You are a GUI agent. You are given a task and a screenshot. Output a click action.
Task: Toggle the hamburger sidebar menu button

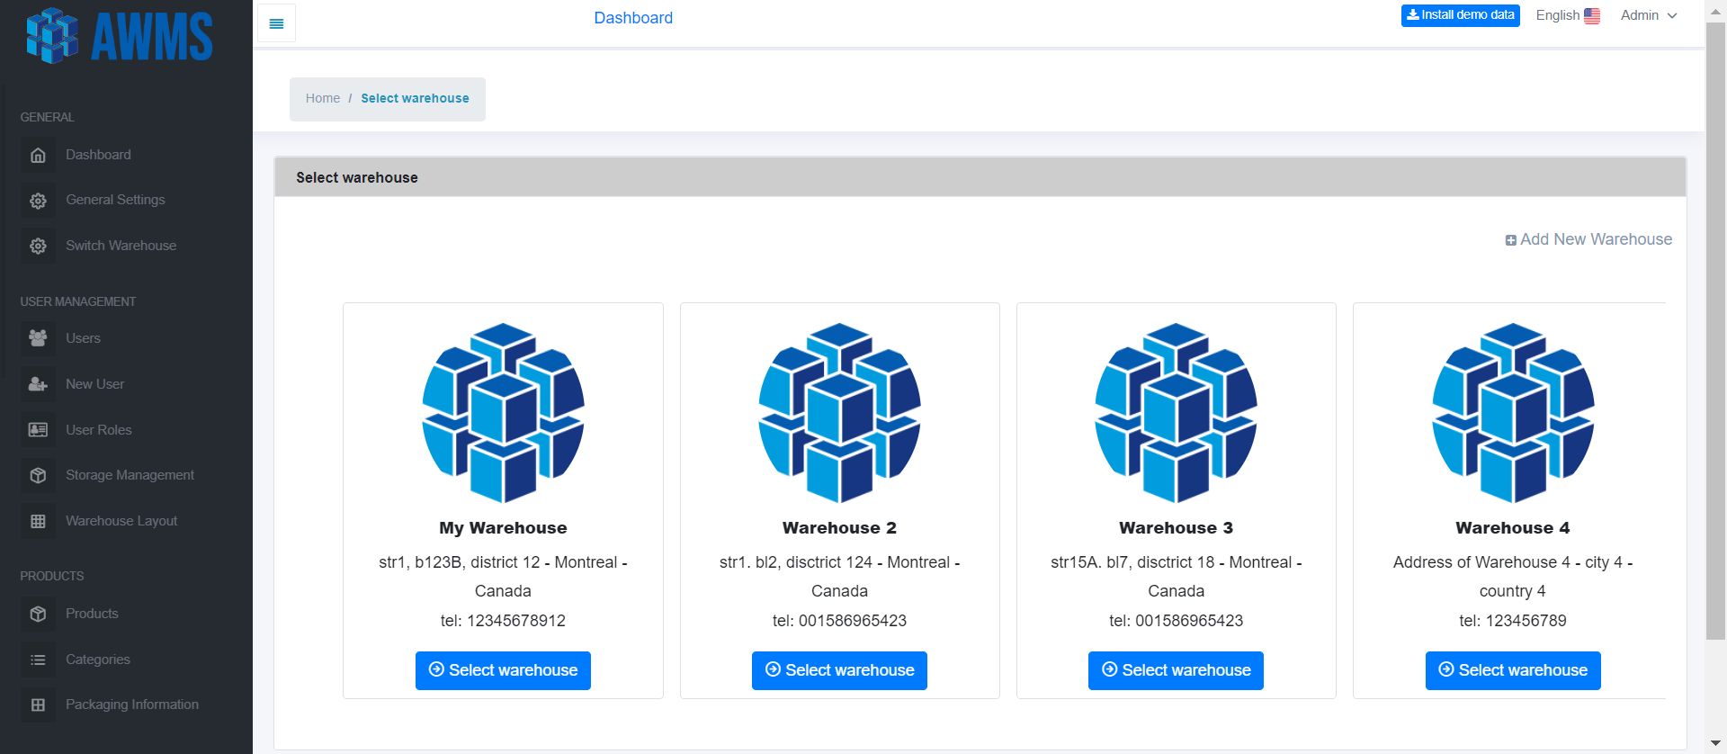tap(276, 23)
